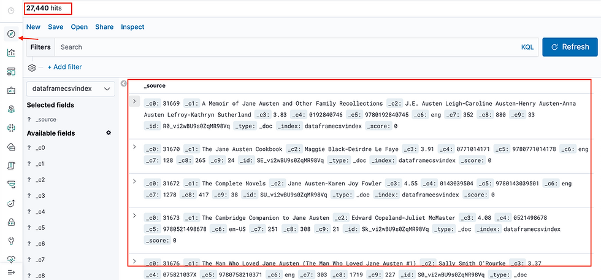Select the _c1 available field

[40, 164]
